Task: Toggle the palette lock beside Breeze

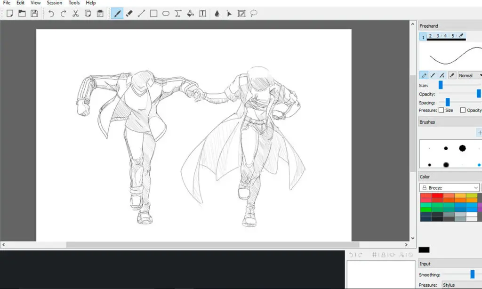Action: point(425,187)
